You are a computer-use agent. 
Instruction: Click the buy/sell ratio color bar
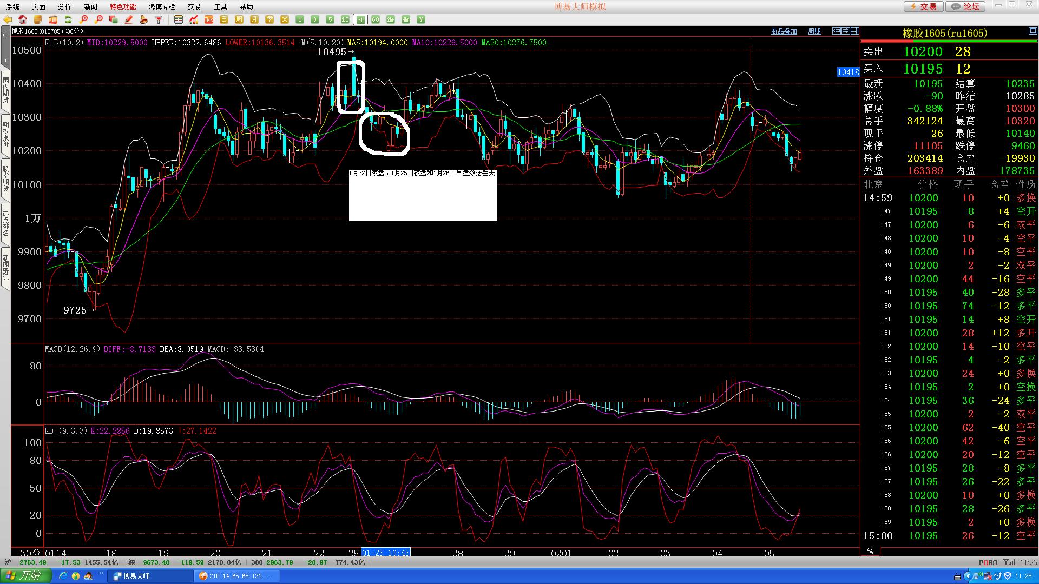(949, 41)
